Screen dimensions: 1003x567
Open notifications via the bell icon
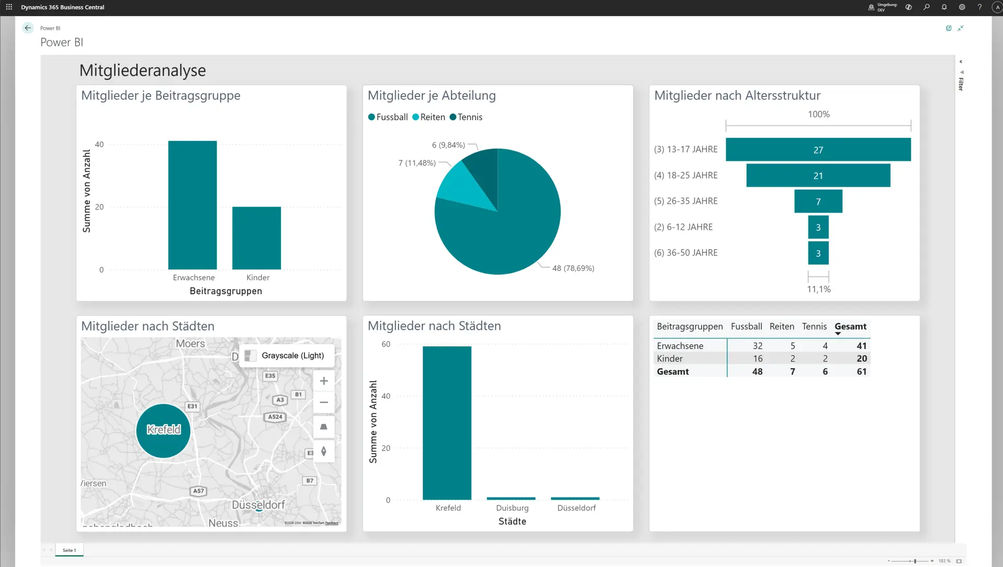(944, 7)
